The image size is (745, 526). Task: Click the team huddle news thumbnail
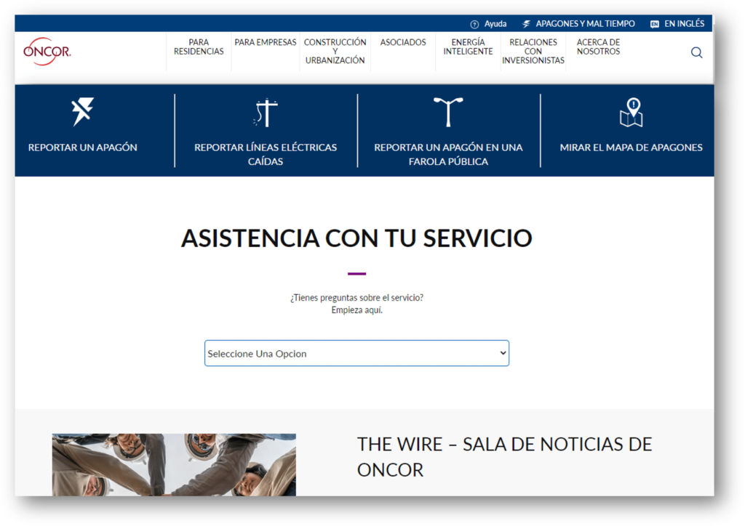pyautogui.click(x=174, y=465)
